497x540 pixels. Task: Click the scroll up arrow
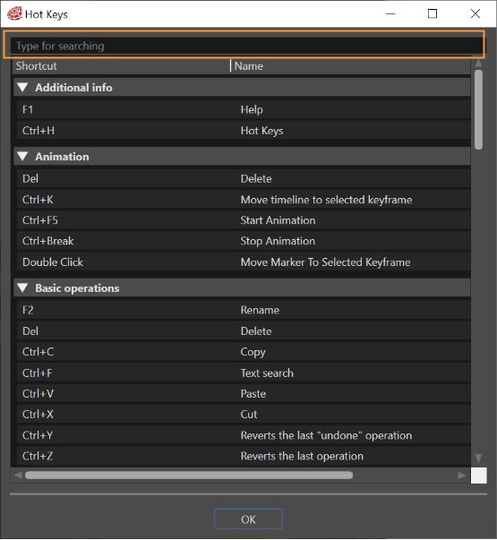click(478, 64)
